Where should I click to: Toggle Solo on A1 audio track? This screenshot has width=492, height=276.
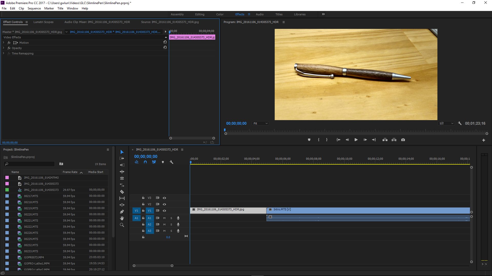pyautogui.click(x=171, y=218)
